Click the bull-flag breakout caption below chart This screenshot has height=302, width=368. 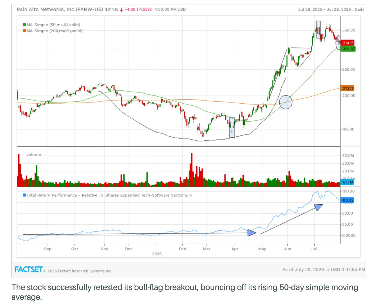[x=185, y=292]
